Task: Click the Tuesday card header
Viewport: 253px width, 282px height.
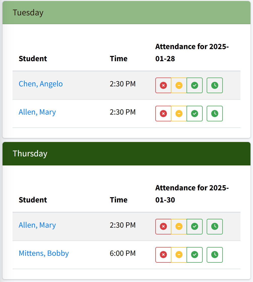Action: click(126, 13)
